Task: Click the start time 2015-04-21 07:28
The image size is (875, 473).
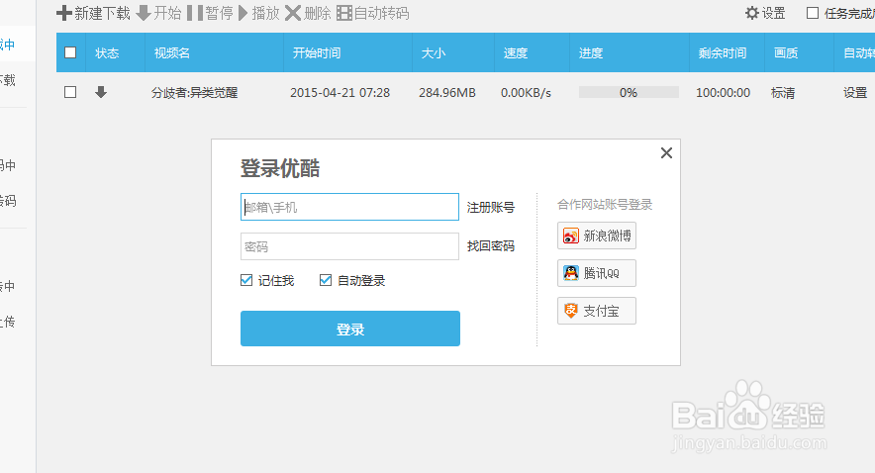Action: [340, 93]
